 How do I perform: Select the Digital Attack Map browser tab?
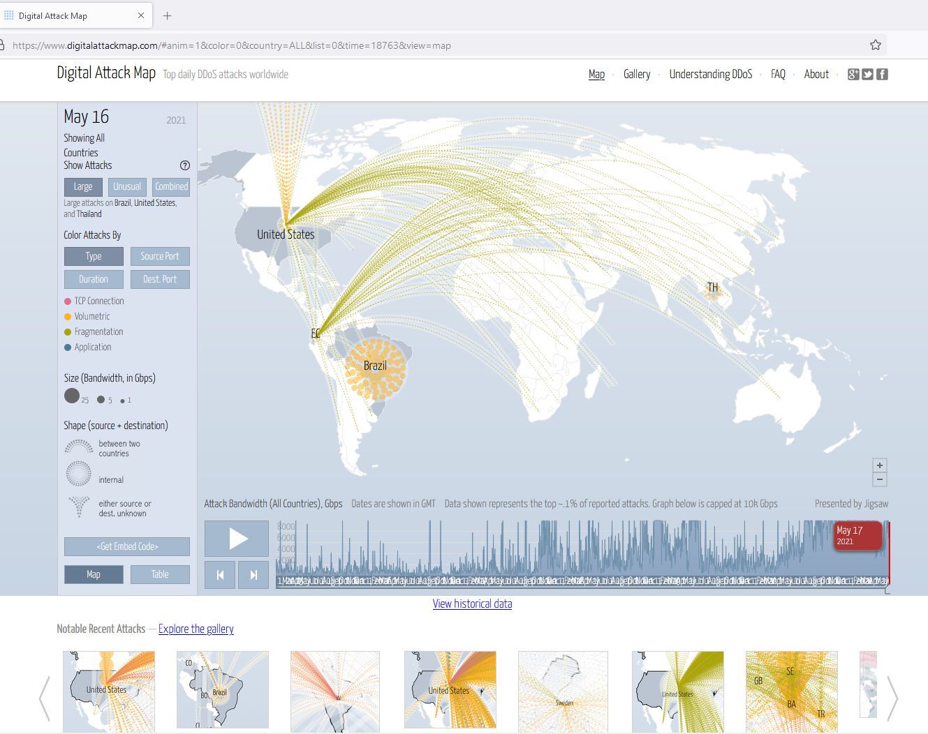(74, 15)
